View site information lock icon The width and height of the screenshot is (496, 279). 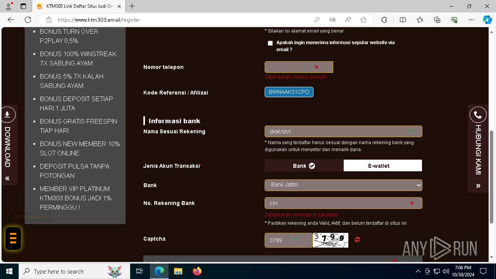coord(49,20)
